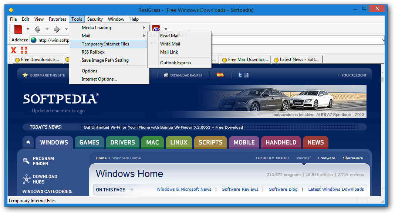The height and width of the screenshot is (214, 395).
Task: Select the SCRIPTS category tab
Action: (x=210, y=143)
